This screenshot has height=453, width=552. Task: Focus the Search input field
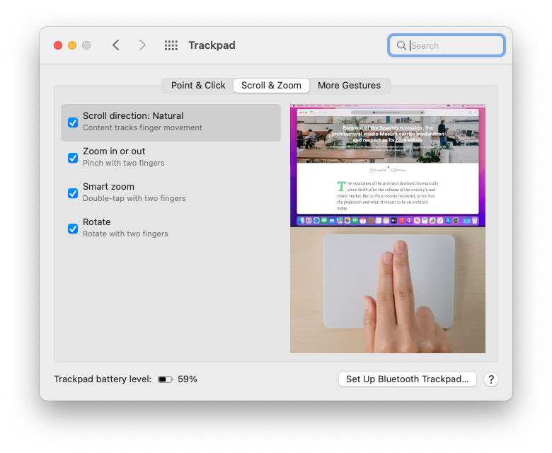[455, 45]
